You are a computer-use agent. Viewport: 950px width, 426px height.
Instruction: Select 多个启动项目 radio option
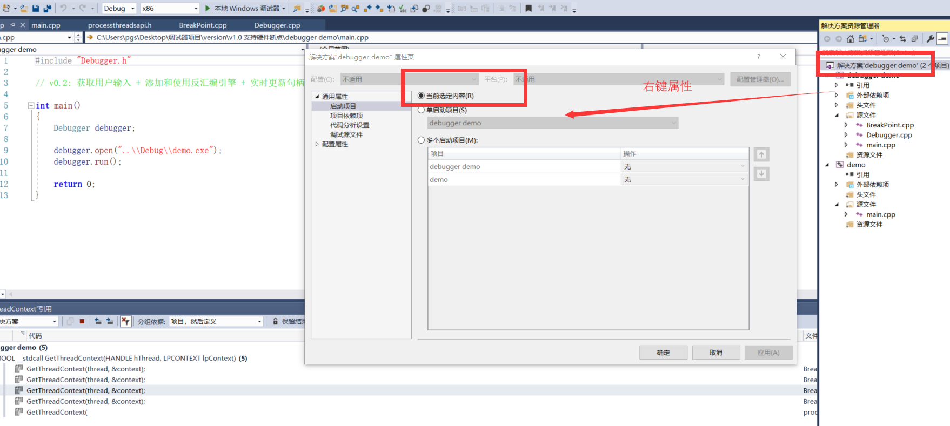[422, 140]
